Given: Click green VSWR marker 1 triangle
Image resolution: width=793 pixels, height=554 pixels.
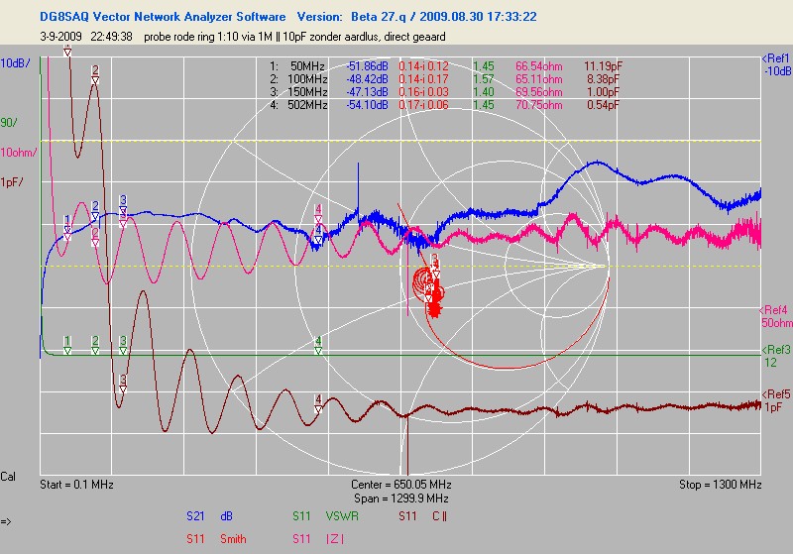Looking at the screenshot, I should point(67,350).
